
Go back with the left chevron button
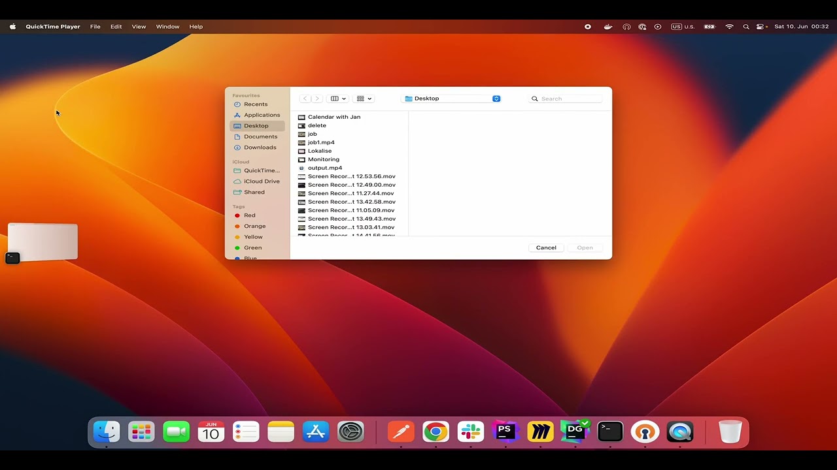(x=305, y=99)
